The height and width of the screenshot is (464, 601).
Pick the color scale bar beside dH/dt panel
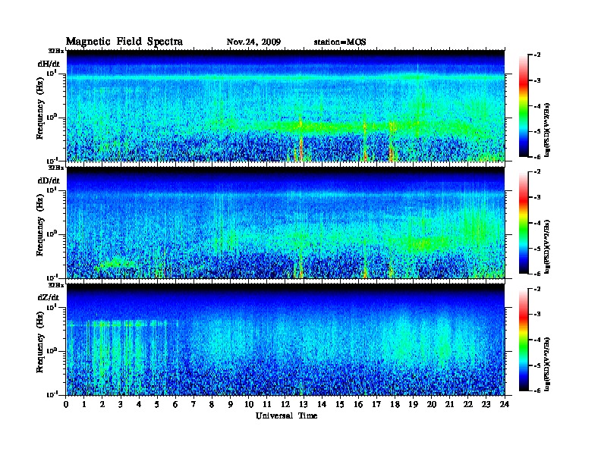coord(524,106)
